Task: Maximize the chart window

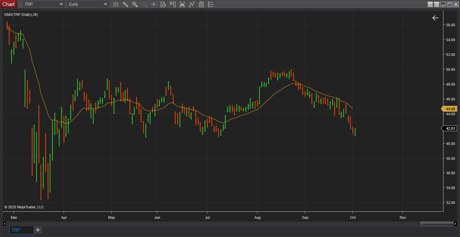Action: (450, 4)
